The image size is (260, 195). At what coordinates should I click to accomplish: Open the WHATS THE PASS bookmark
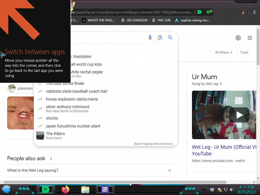point(98,20)
